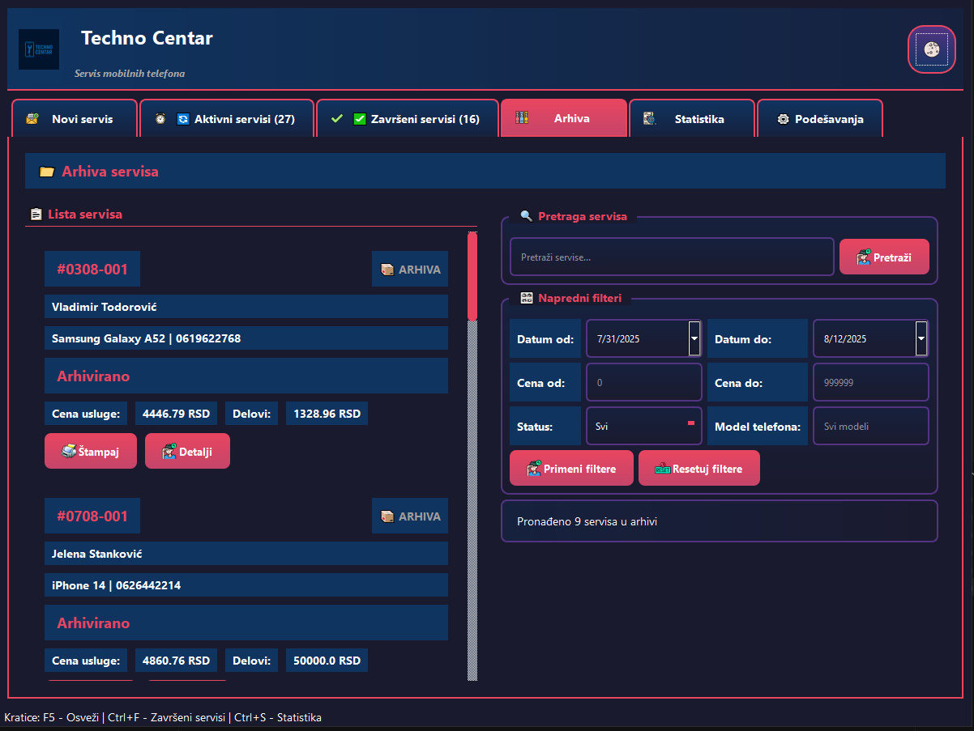Click the Detalji button icon for Vladimir Todorović

pyautogui.click(x=169, y=452)
